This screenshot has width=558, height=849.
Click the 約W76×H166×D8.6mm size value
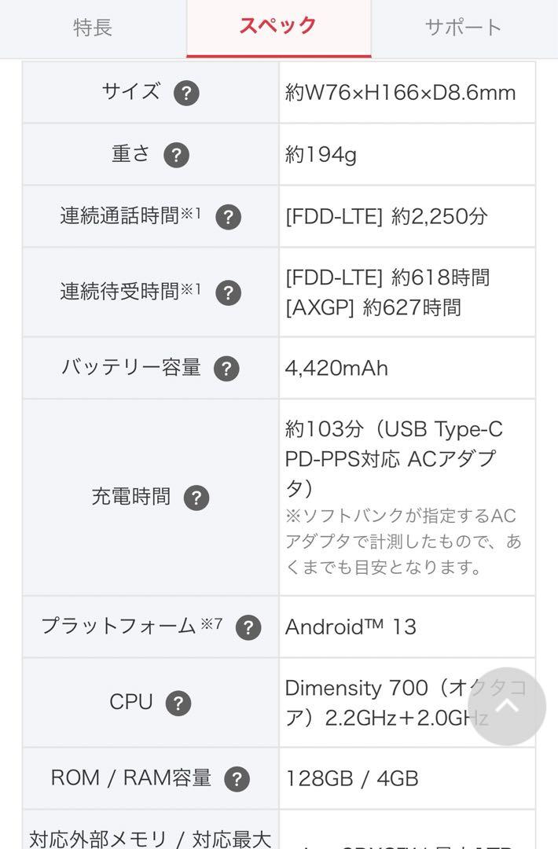tap(401, 93)
